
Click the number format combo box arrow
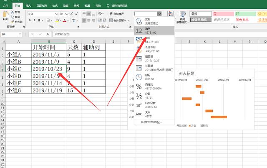[159, 14]
